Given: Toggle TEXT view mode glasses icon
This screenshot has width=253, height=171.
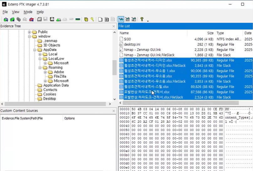Looking at the screenshot, I should (x=128, y=19).
